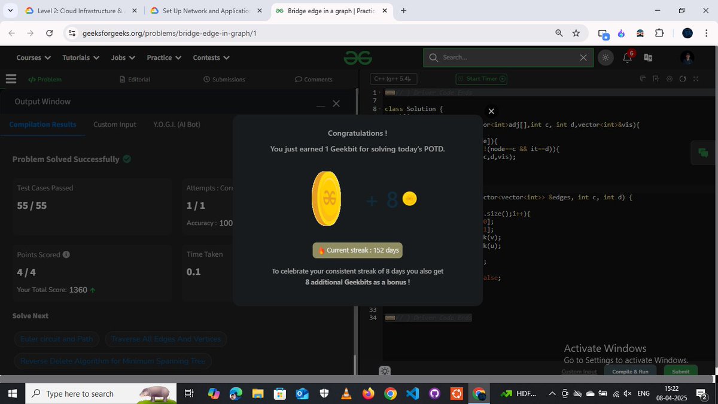The width and height of the screenshot is (718, 404).
Task: Click the Submit button
Action: [x=681, y=371]
